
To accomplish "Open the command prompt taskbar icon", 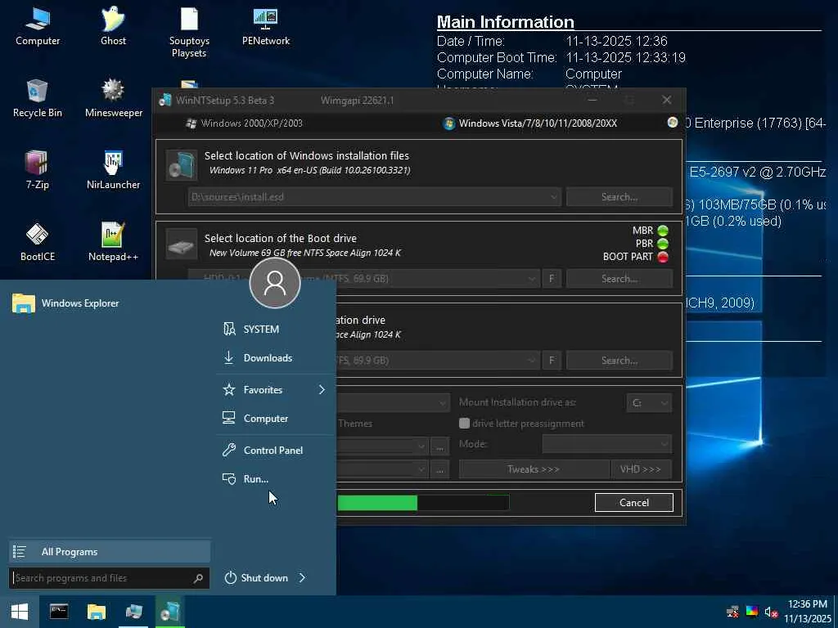I will tap(59, 612).
